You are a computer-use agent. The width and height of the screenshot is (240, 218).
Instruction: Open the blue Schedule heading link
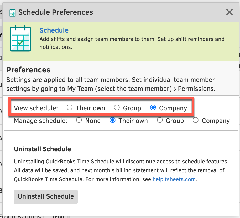coord(54,30)
